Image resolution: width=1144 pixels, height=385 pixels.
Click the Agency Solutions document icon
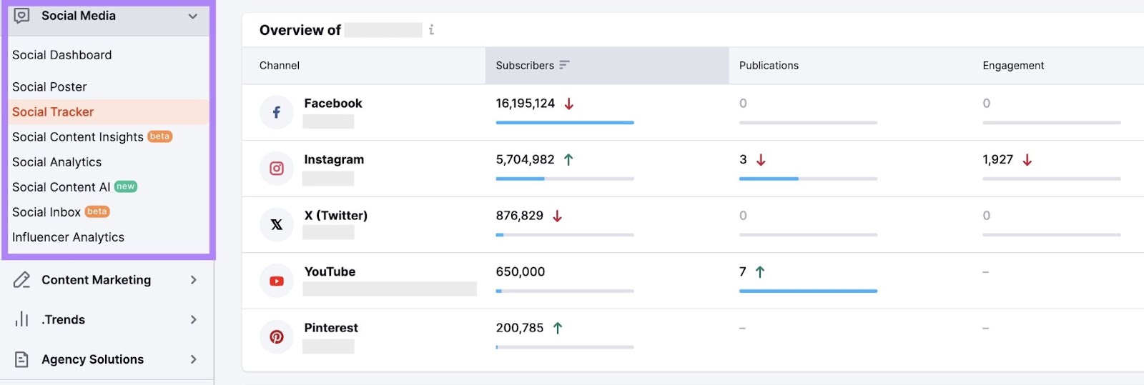[x=22, y=359]
